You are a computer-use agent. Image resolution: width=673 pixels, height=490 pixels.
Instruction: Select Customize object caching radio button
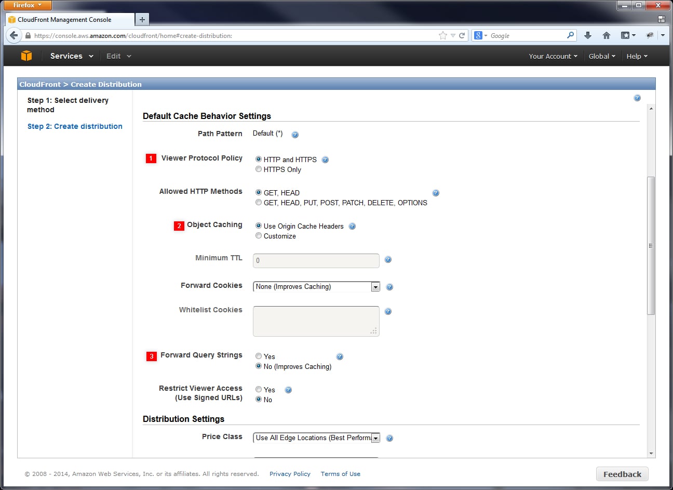(x=259, y=235)
